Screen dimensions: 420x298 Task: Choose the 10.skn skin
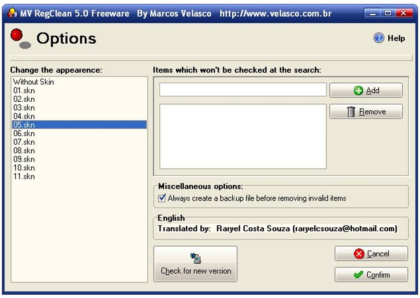79,168
